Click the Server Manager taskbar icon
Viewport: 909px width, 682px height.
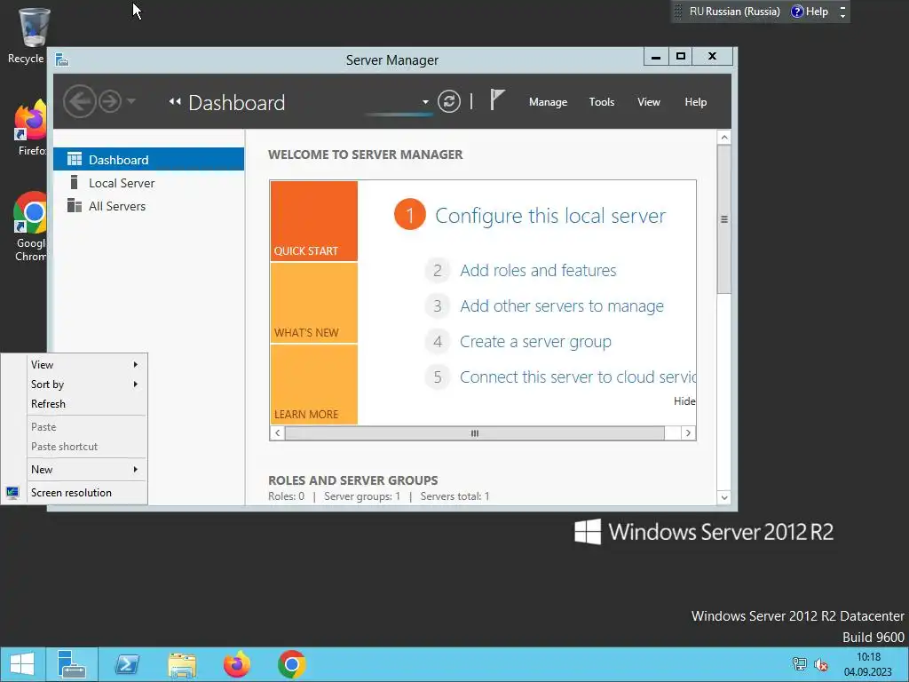click(72, 664)
